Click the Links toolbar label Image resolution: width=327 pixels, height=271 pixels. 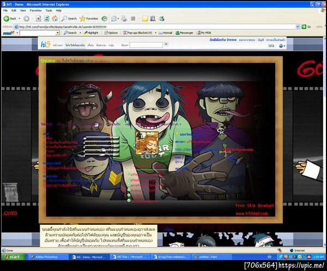[x=319, y=27]
